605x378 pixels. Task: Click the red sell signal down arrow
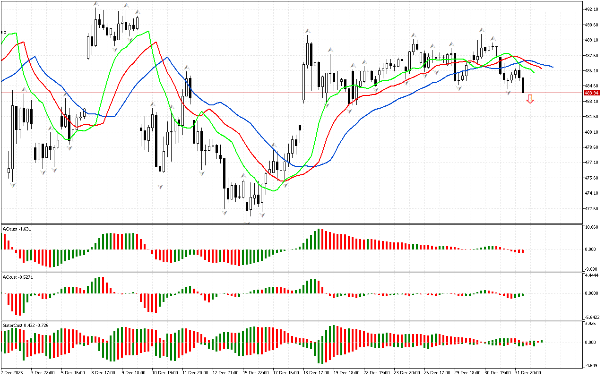(530, 99)
